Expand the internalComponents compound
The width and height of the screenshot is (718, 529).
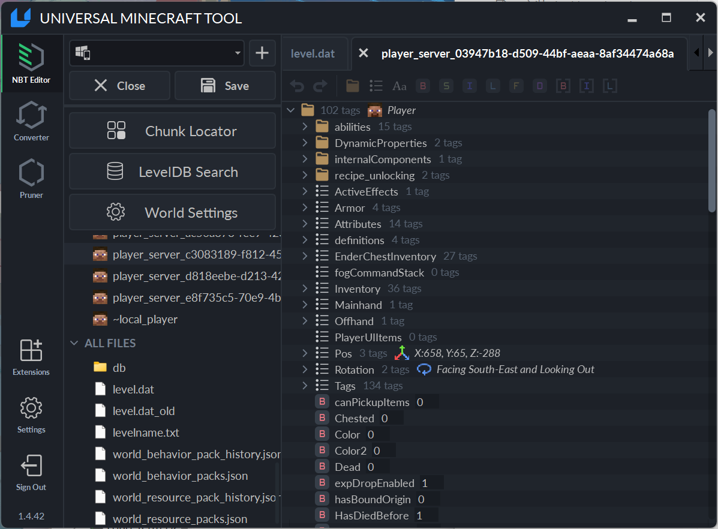305,159
